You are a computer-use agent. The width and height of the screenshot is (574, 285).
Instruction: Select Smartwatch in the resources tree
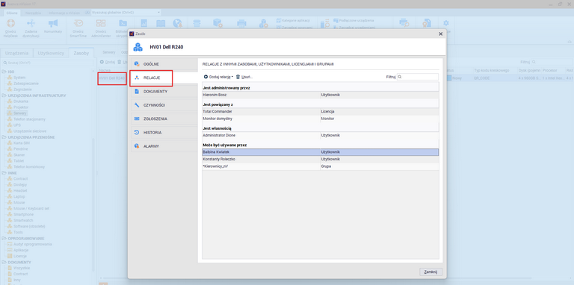tap(23, 220)
